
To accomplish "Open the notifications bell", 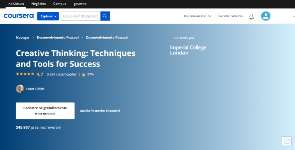I will coord(251,16).
